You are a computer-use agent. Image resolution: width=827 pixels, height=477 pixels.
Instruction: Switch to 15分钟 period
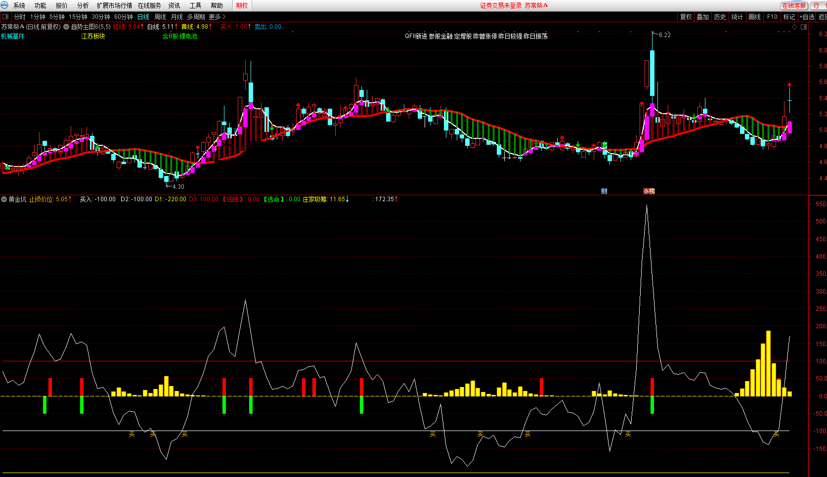[78, 17]
